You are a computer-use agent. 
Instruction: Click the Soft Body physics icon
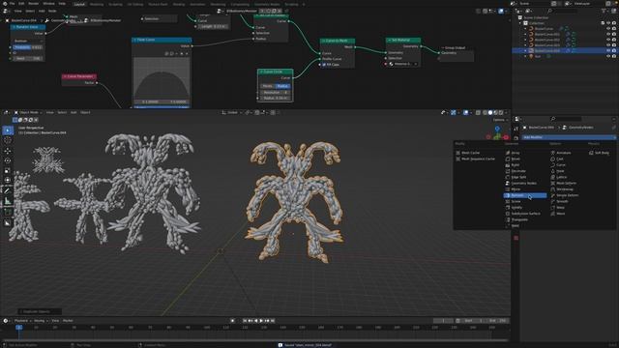point(591,153)
